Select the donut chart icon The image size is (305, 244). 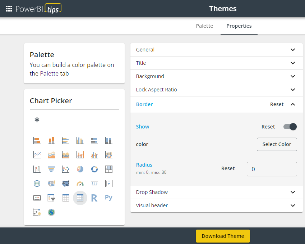tap(94, 169)
